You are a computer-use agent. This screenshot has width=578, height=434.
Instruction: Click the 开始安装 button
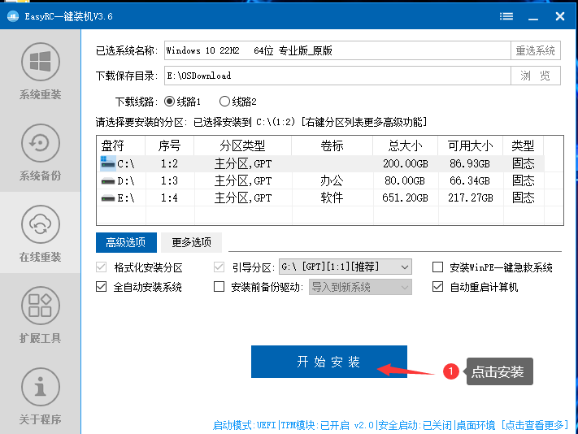(x=328, y=362)
